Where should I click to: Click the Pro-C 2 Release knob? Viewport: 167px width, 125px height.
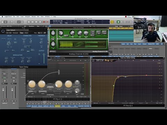(69, 84)
